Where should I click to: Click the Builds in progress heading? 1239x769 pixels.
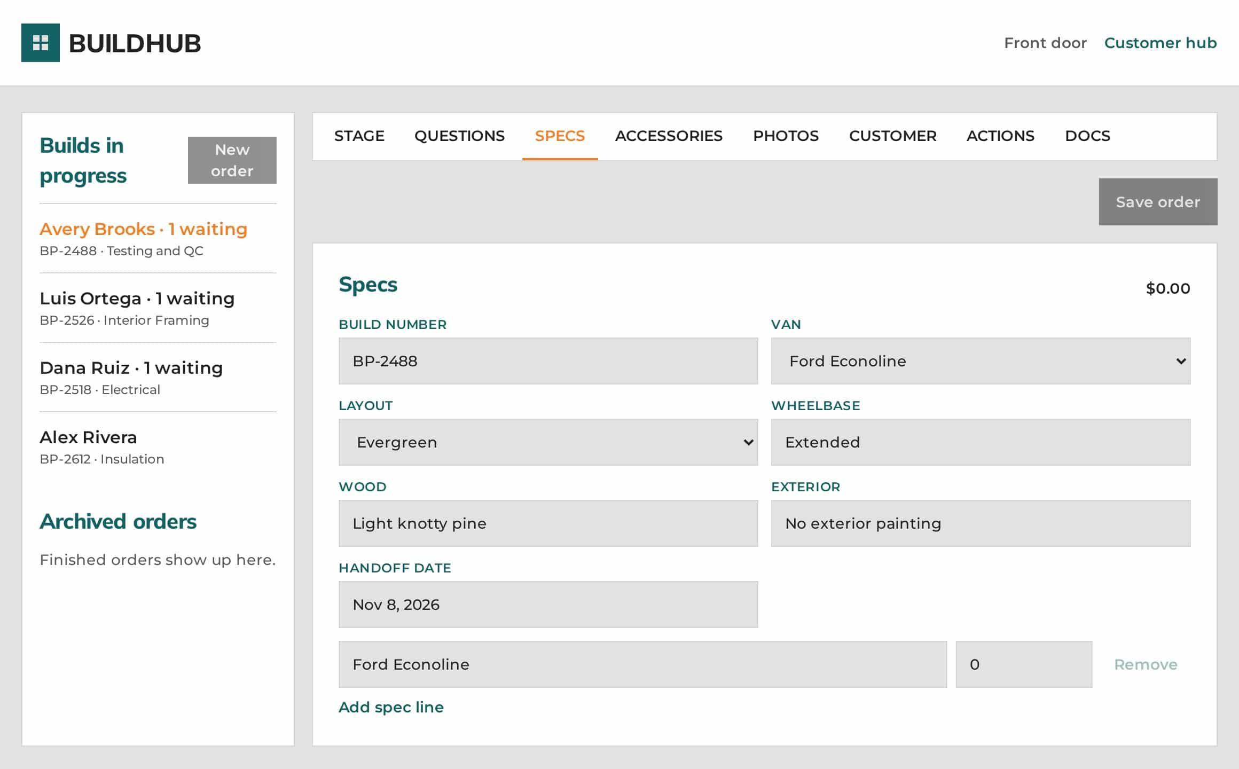[x=83, y=160]
